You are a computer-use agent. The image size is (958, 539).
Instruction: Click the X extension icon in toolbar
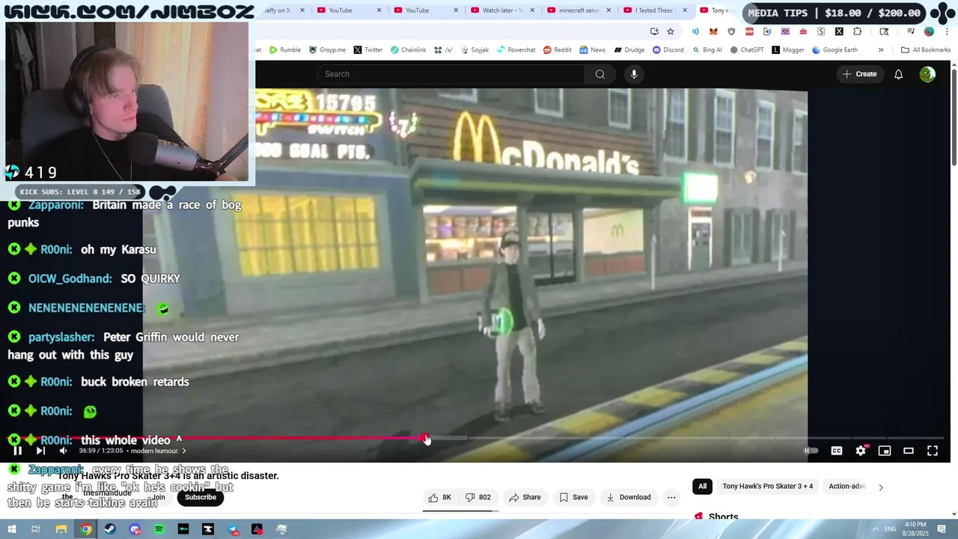(839, 31)
